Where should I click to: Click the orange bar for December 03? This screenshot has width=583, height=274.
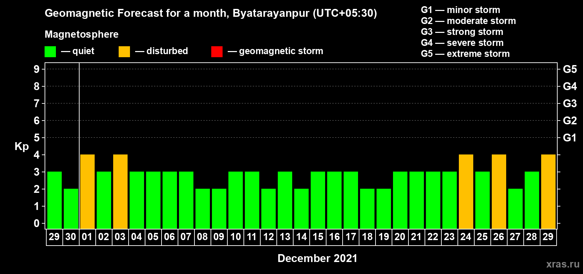tap(120, 192)
